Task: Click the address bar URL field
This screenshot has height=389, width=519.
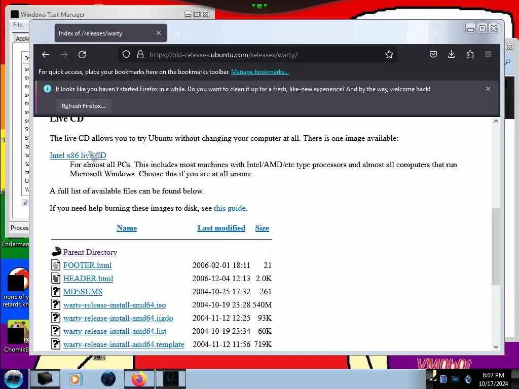Action: (258, 55)
